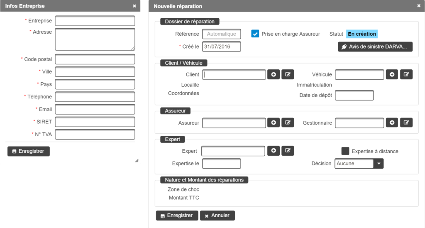Image resolution: width=425 pixels, height=228 pixels.
Task: Add a new client with the plus icon
Action: click(x=274, y=74)
